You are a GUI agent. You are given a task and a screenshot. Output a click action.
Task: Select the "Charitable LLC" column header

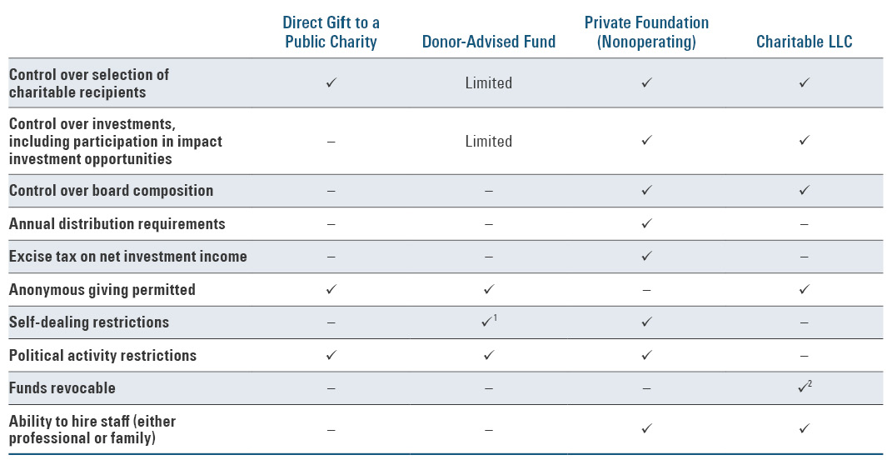click(804, 42)
